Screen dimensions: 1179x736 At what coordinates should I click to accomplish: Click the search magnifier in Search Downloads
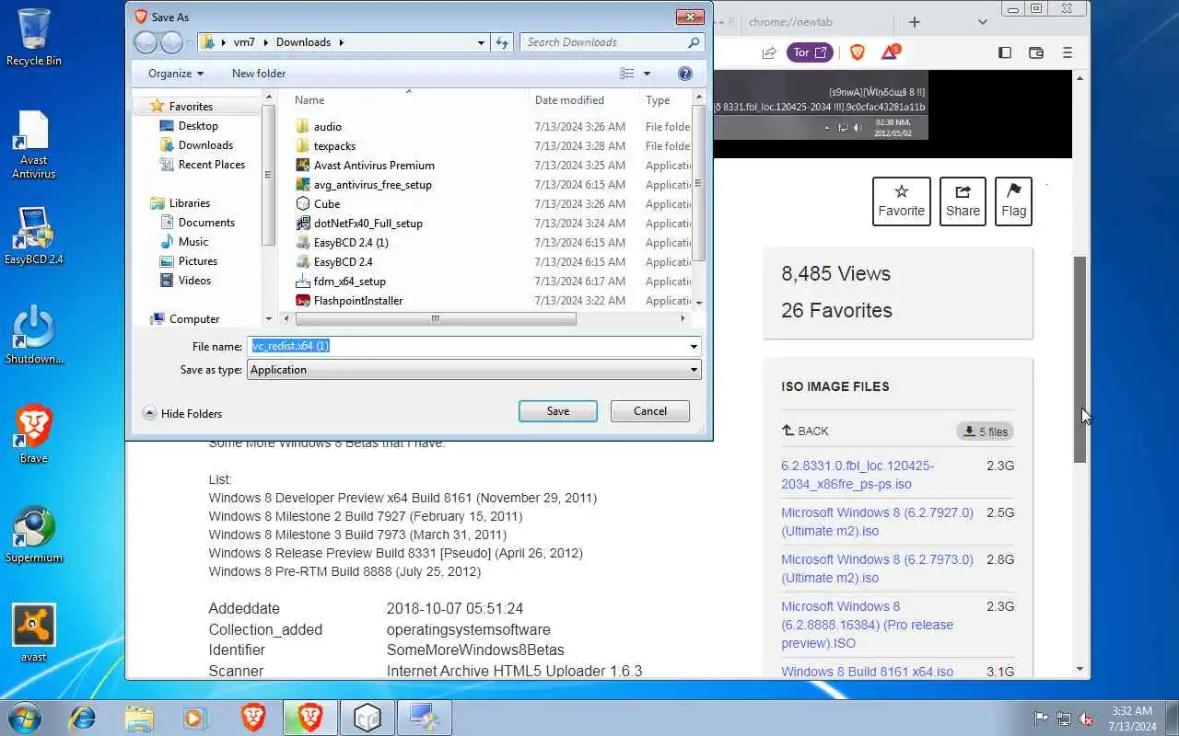click(694, 42)
